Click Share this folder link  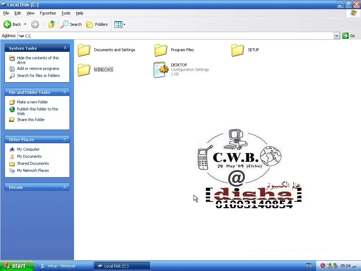click(31, 120)
